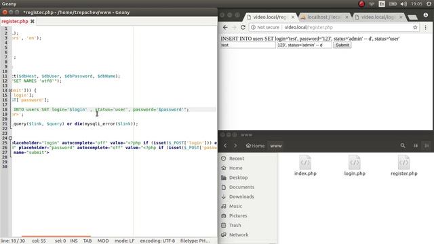
Task: Open the clock showing 19:05
Action: [x=416, y=4]
